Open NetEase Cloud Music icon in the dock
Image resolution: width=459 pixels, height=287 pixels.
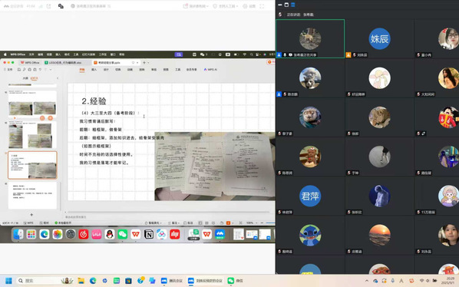pyautogui.click(x=84, y=234)
